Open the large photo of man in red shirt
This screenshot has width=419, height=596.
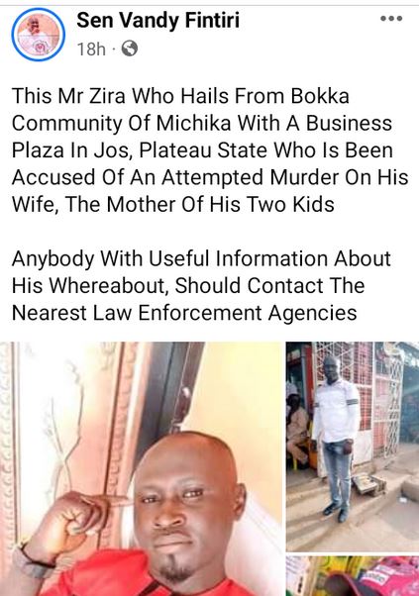[x=141, y=468]
